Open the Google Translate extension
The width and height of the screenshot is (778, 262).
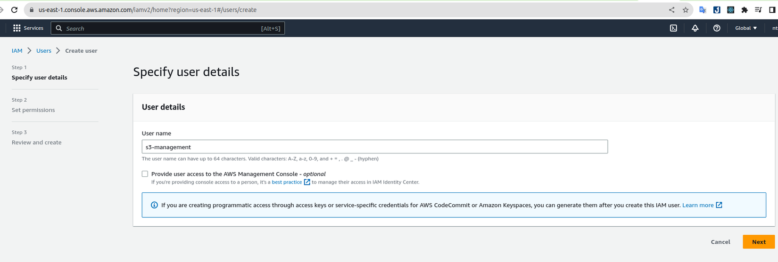(703, 10)
